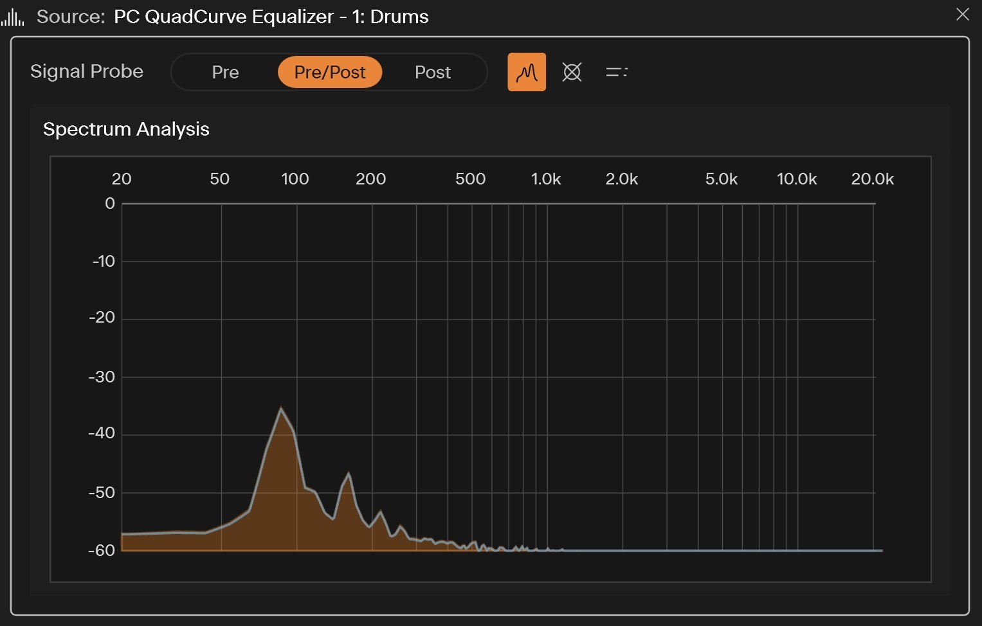Switch the probe mode to Post
This screenshot has height=626, width=982.
click(x=433, y=72)
